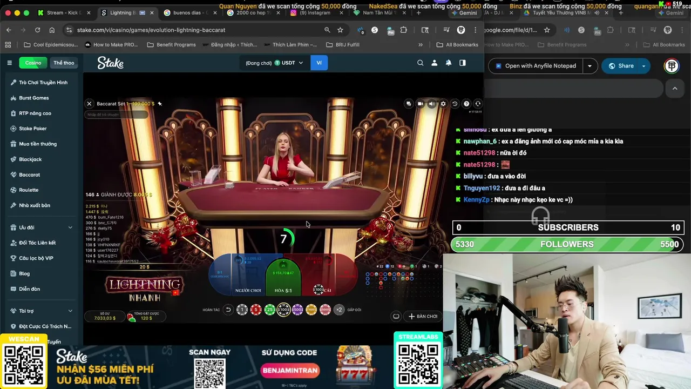
Task: Open the game chat bubble icon
Action: (409, 104)
